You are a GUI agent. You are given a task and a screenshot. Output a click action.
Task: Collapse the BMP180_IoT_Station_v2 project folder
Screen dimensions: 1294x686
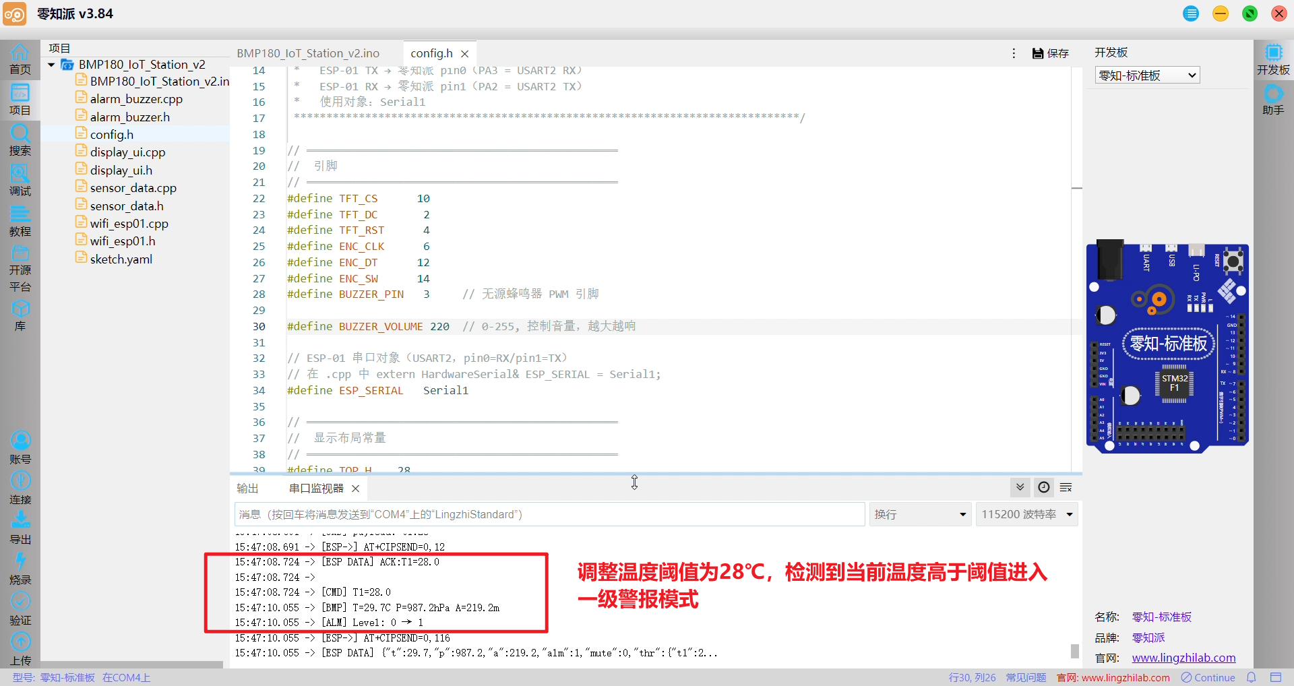tap(51, 65)
